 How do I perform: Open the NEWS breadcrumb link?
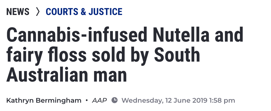18,12
